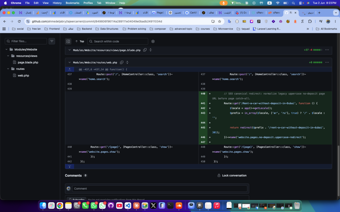Open the All Bookmarks folder

(x=326, y=29)
